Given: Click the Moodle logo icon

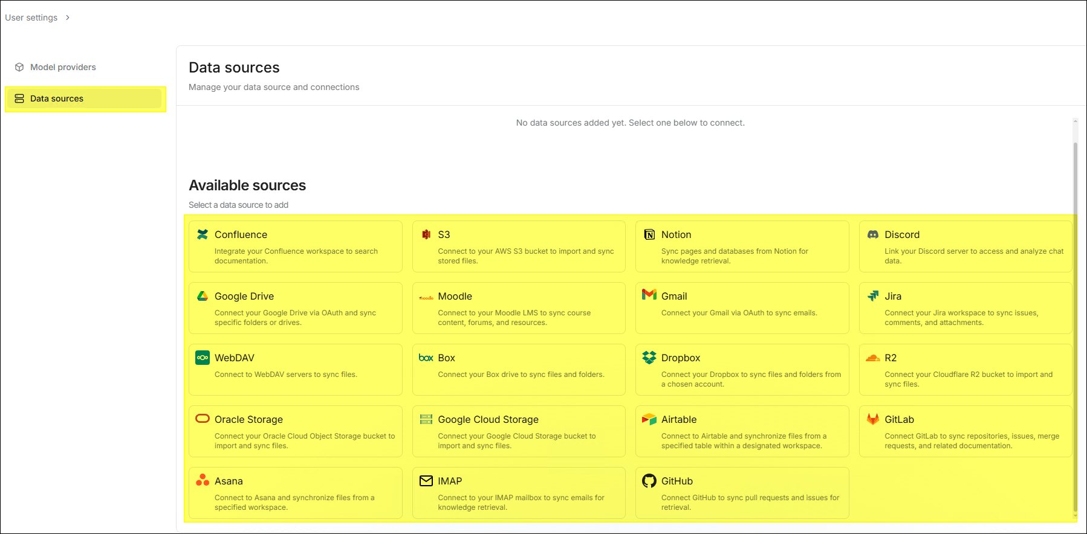Looking at the screenshot, I should point(426,297).
